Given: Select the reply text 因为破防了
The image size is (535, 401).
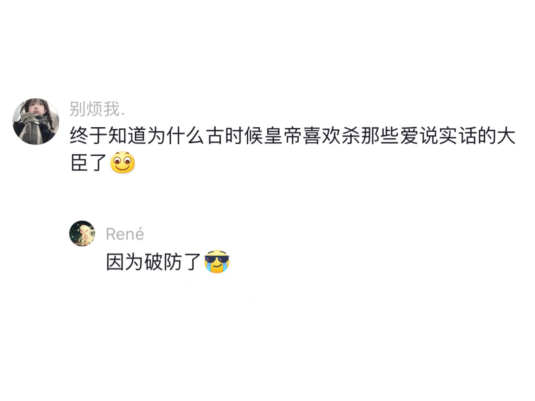Looking at the screenshot, I should coord(154,262).
